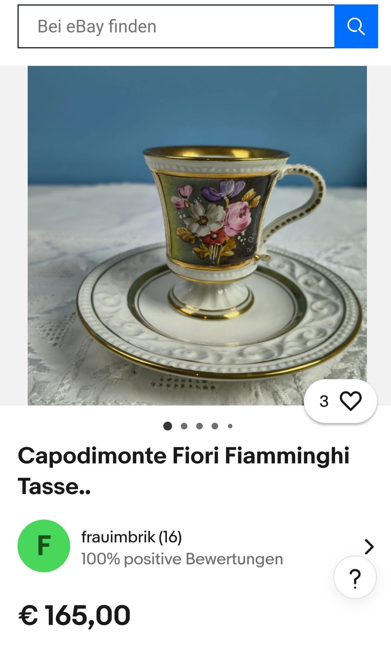This screenshot has width=391, height=652.
Task: Click the € 165,00 price
Action: (x=74, y=615)
